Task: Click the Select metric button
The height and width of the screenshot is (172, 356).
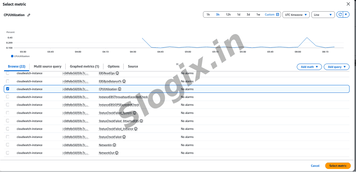Action: 338,166
